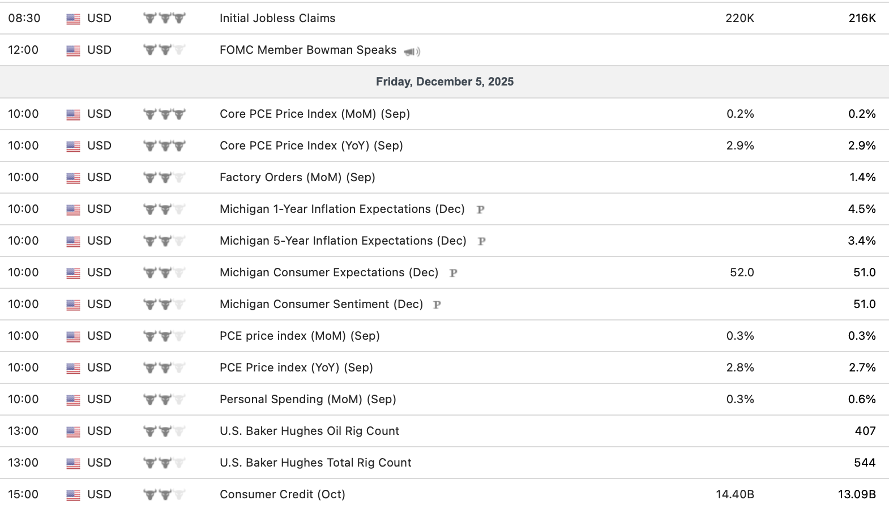
Task: Click the Friday, December 5, 2025 date header
Action: pyautogui.click(x=444, y=82)
